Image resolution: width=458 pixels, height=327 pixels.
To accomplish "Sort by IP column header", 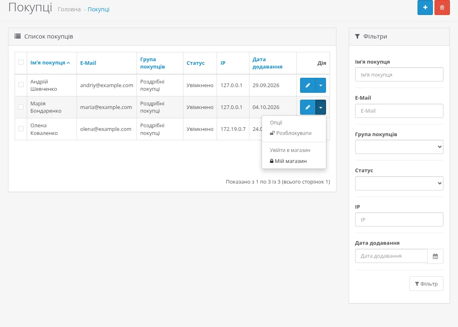I will 223,63.
